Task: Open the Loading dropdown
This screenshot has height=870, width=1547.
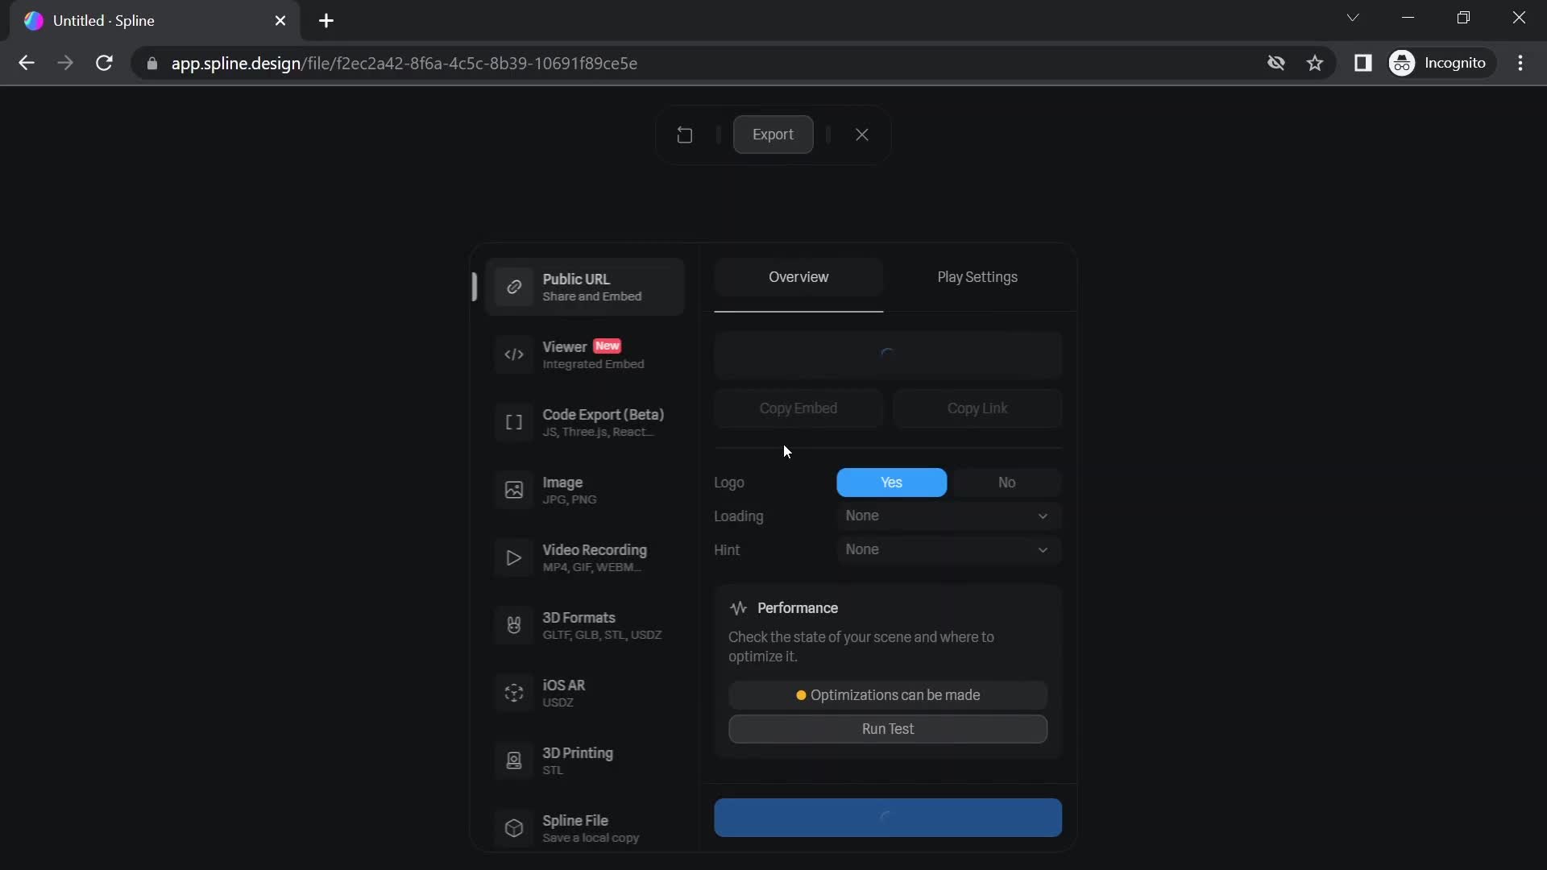Action: pos(948,516)
